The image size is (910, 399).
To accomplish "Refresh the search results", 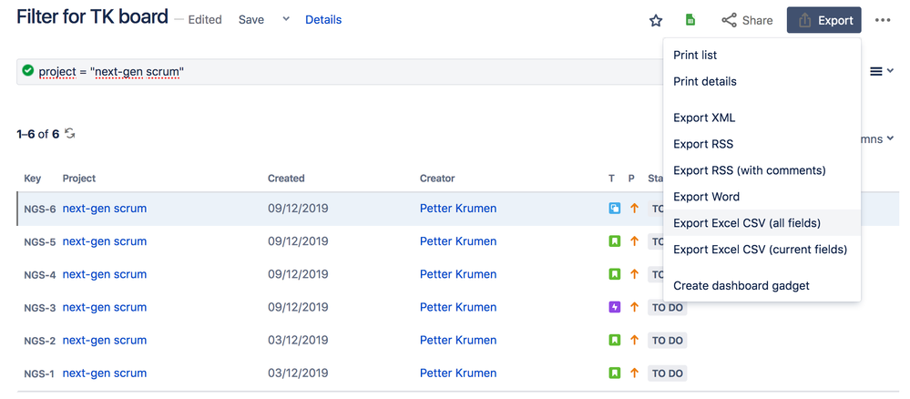I will [x=69, y=134].
